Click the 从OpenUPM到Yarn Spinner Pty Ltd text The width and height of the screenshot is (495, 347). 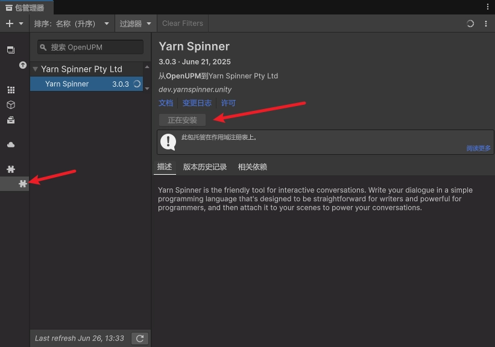click(x=218, y=76)
